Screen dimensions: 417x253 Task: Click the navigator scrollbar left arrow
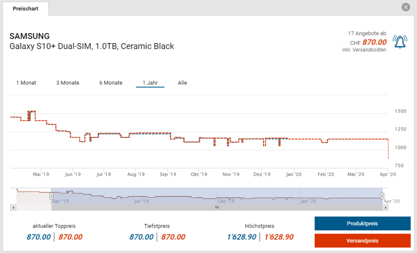pyautogui.click(x=13, y=207)
